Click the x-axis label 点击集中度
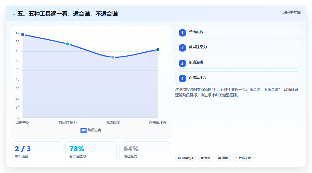Screen dimensions: 312x173 [x=158, y=123]
